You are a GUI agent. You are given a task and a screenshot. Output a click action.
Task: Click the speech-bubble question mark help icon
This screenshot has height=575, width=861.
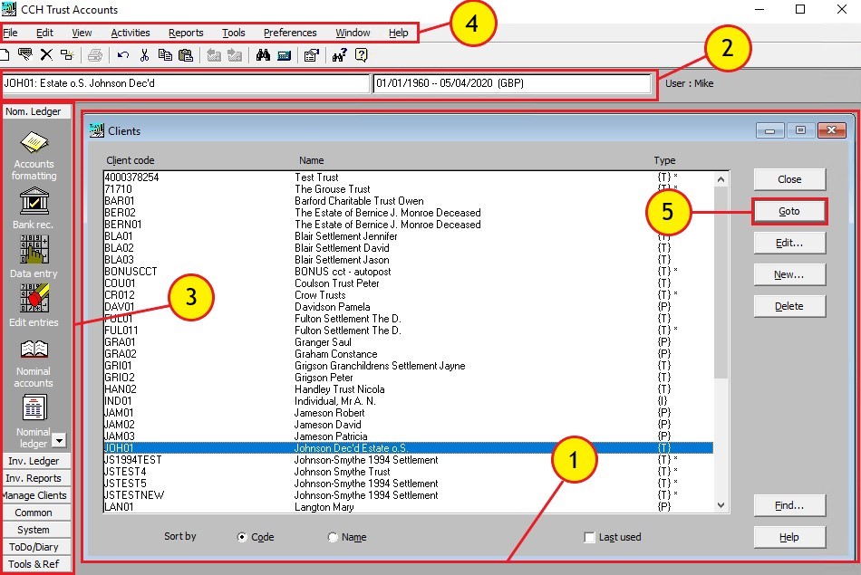point(362,55)
